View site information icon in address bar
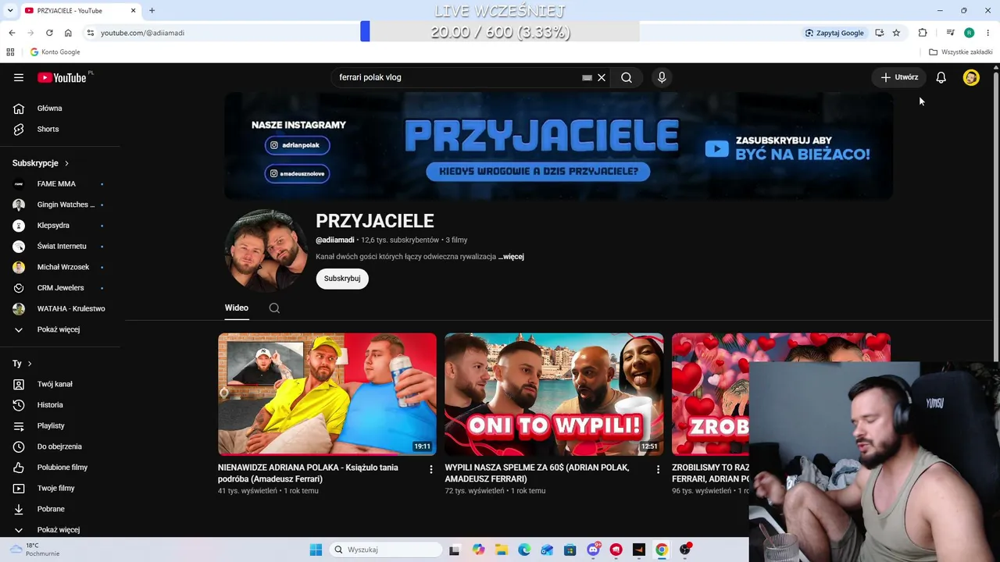Image resolution: width=1000 pixels, height=562 pixels. 91,33
